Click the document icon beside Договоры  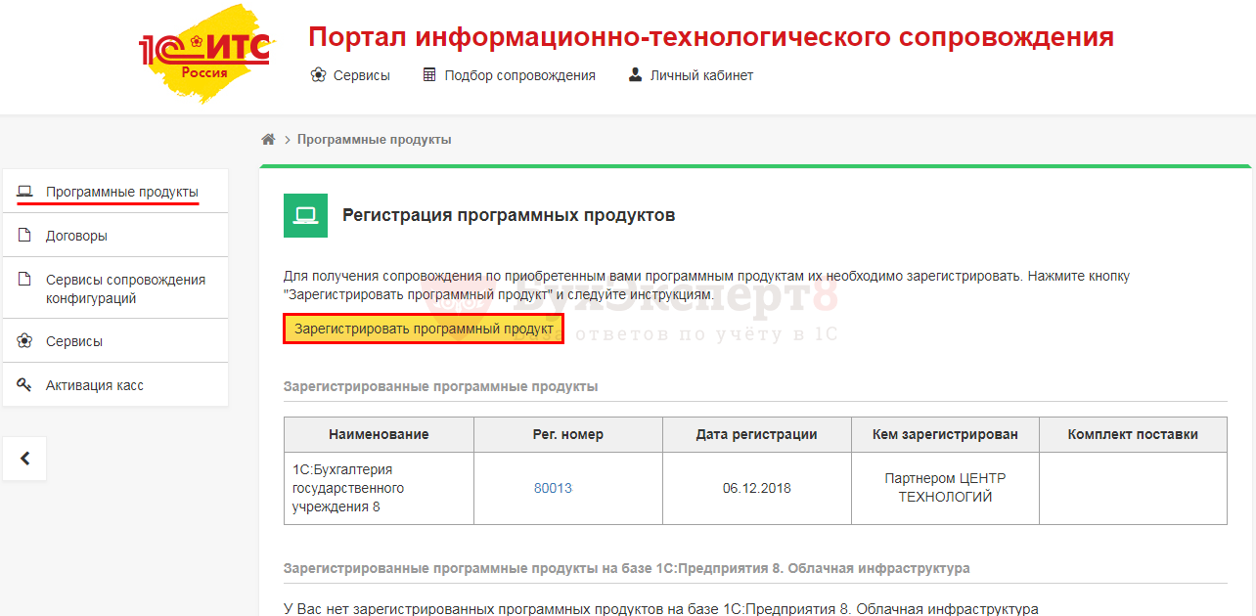tap(25, 236)
